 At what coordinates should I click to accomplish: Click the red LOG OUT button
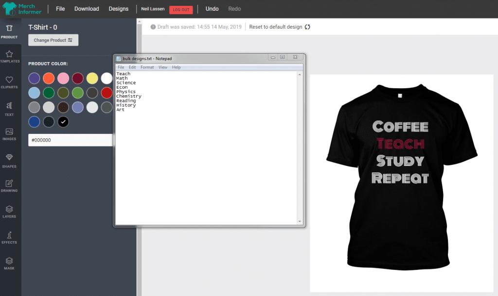(x=181, y=10)
